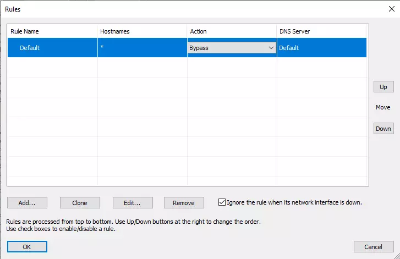Clone the selected rule
The width and height of the screenshot is (400, 259).
coord(80,203)
